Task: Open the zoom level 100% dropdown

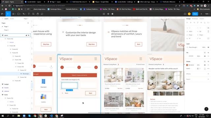Action: pyautogui.click(x=207, y=14)
